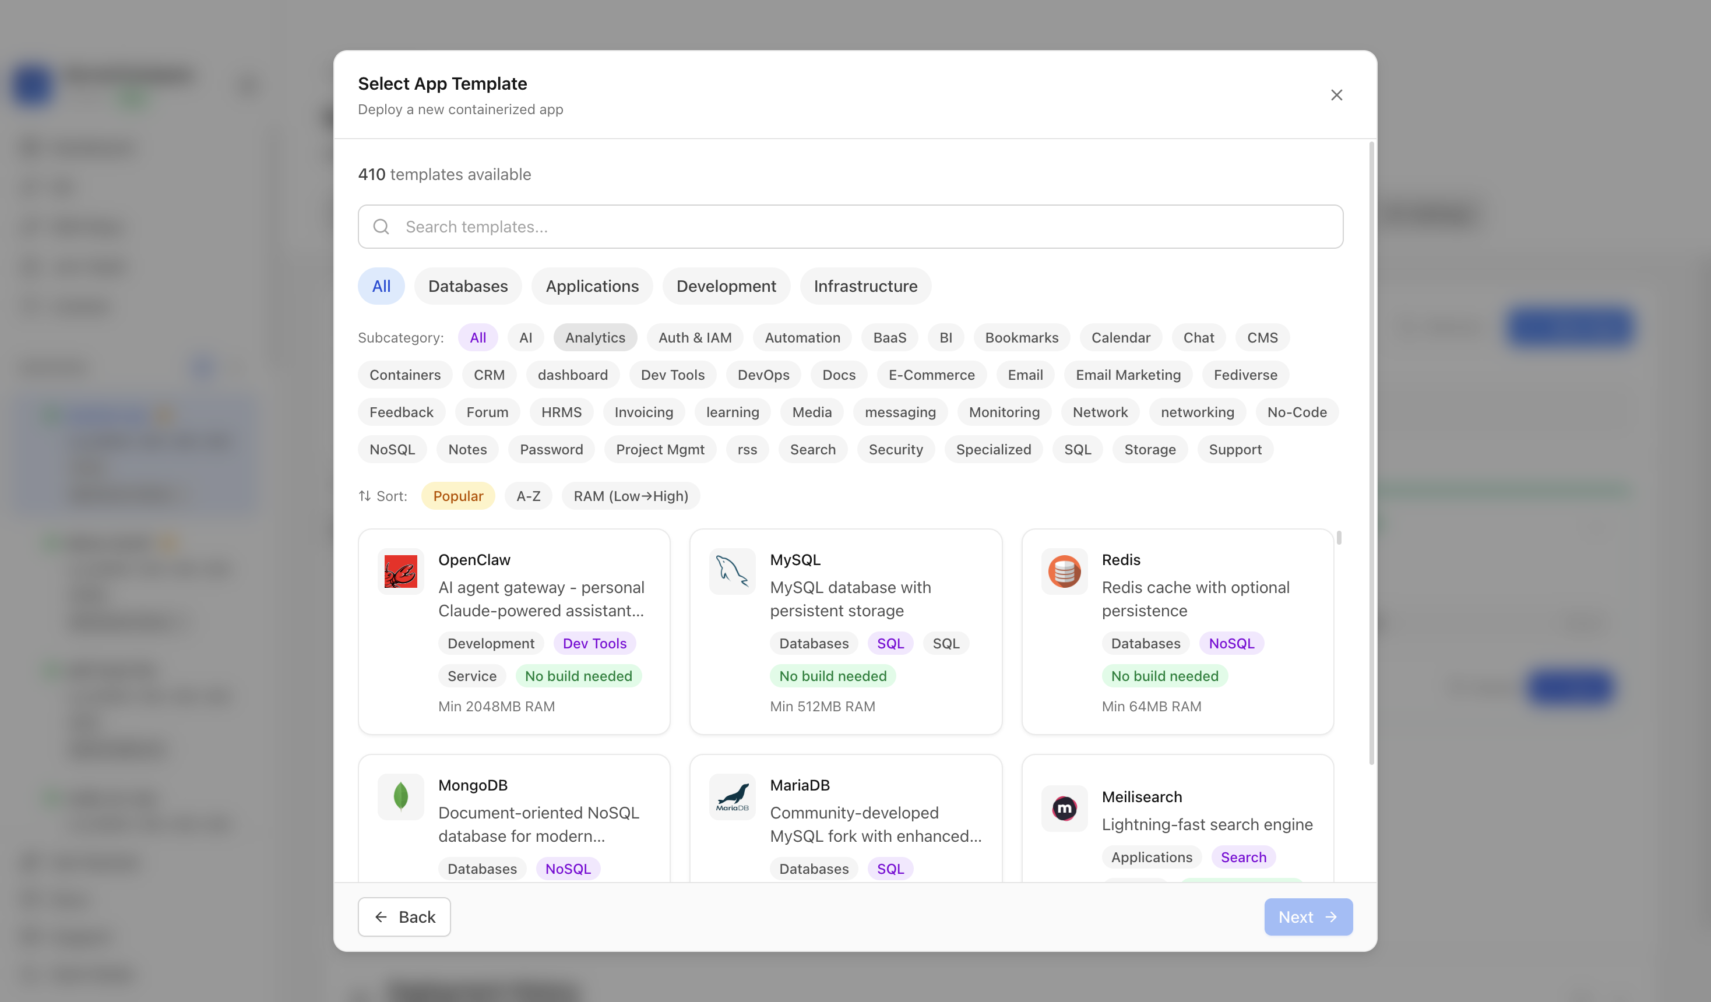This screenshot has height=1002, width=1711.
Task: Click the search magnifier icon
Action: [x=382, y=227]
